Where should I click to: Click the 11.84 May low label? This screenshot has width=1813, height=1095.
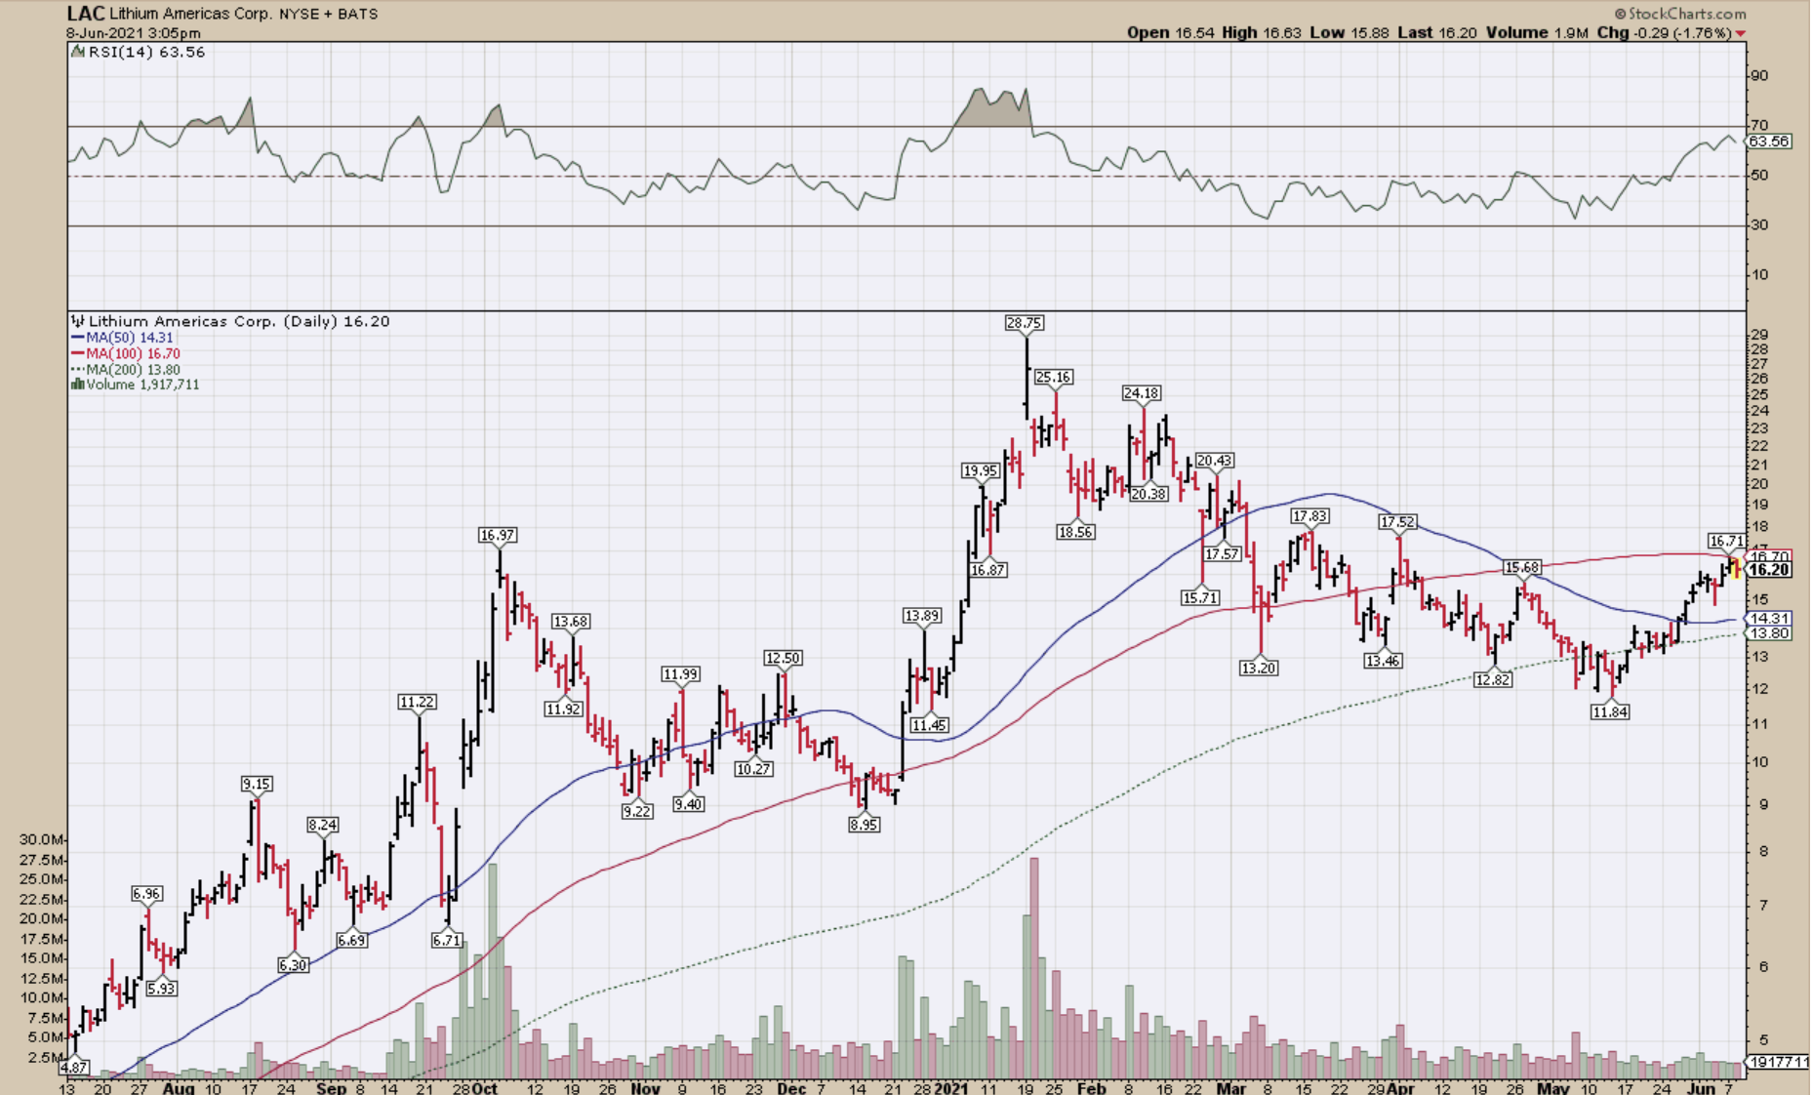1610,712
